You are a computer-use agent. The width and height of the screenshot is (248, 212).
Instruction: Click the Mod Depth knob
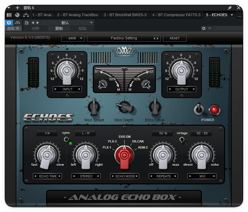124,107
